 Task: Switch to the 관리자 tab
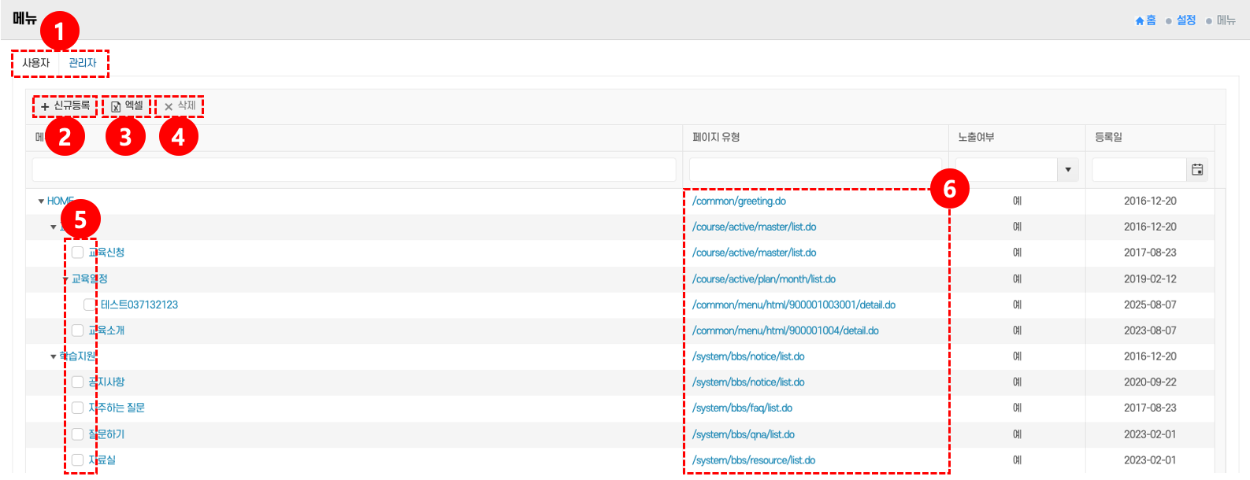83,63
